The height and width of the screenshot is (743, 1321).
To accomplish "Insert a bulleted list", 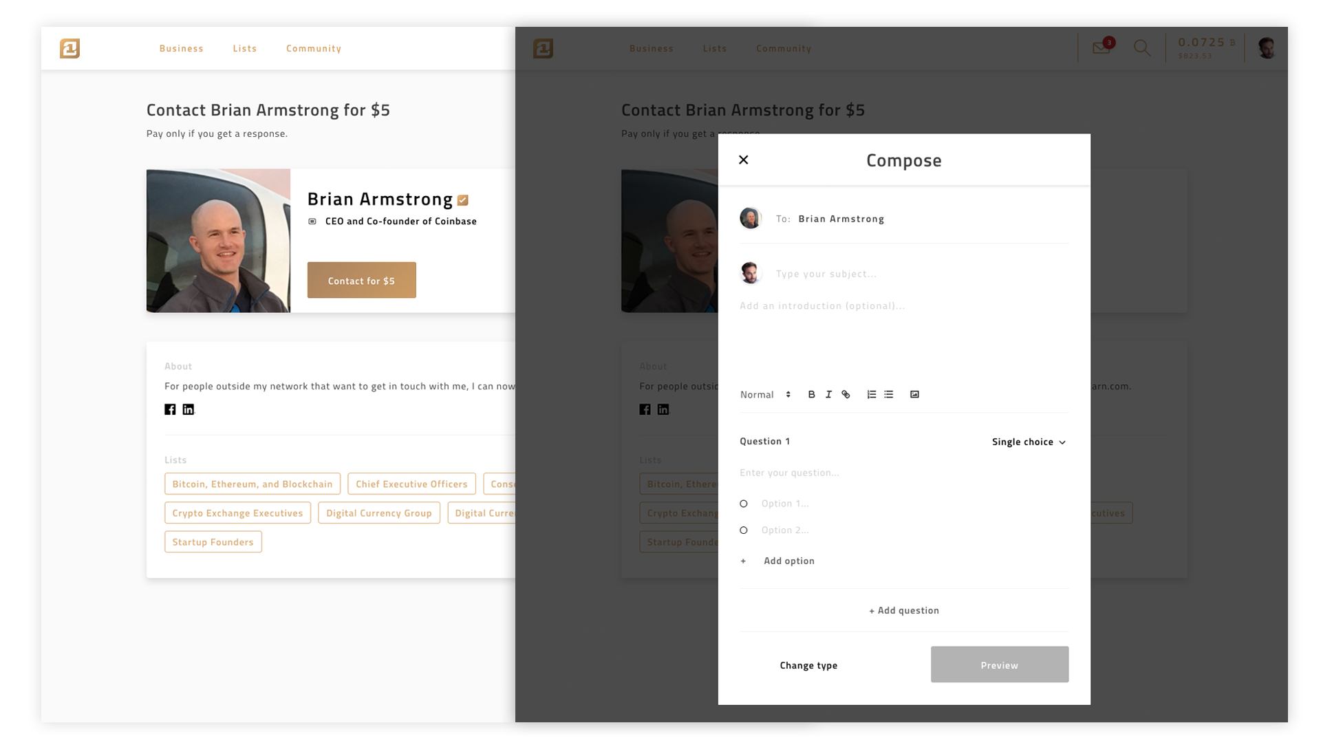I will click(x=888, y=394).
